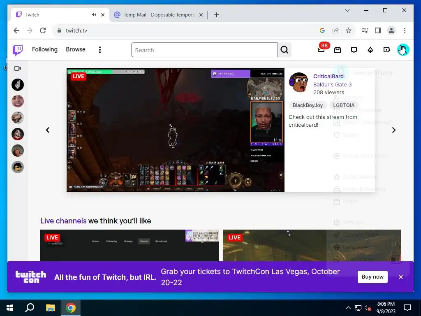
Task: Open the icon with the 98 badge
Action: (322, 50)
